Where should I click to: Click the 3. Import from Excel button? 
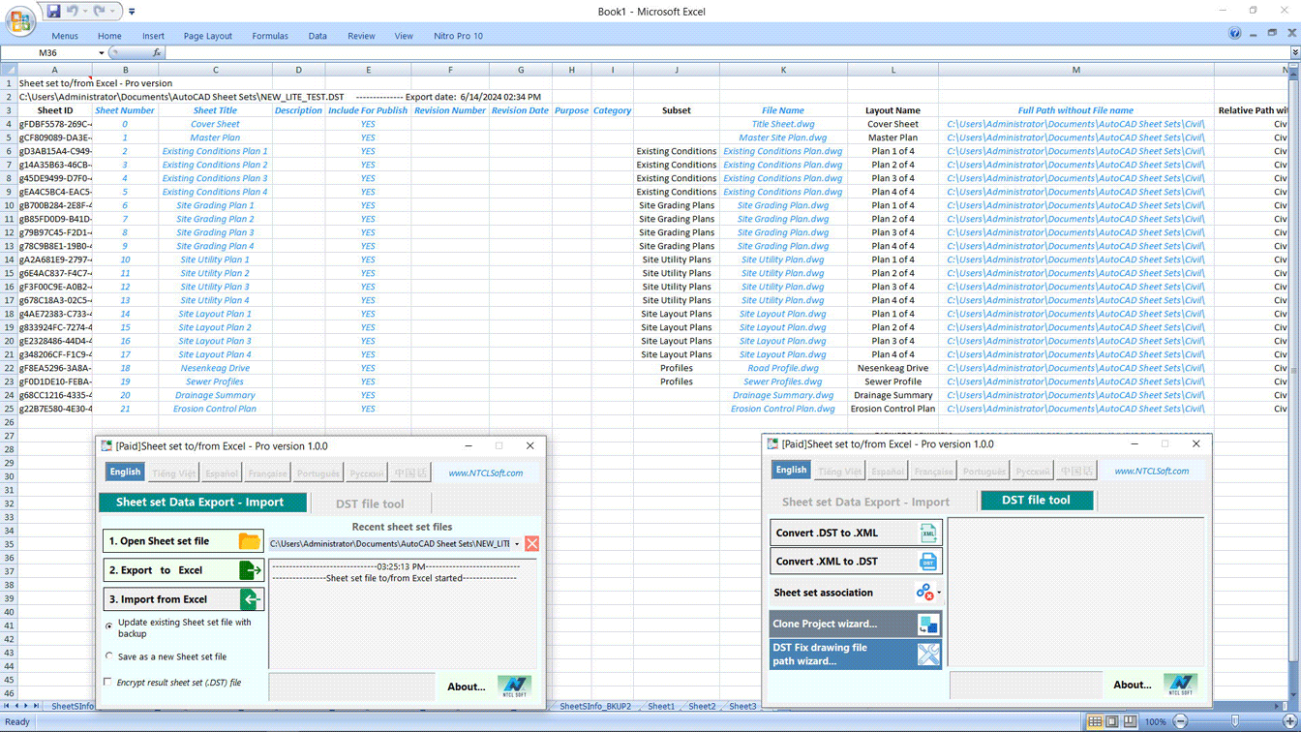tap(183, 599)
